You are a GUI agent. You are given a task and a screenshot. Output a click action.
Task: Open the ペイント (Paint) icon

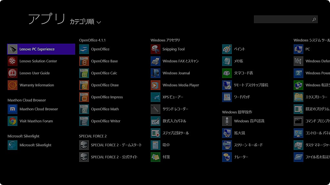coord(227,49)
